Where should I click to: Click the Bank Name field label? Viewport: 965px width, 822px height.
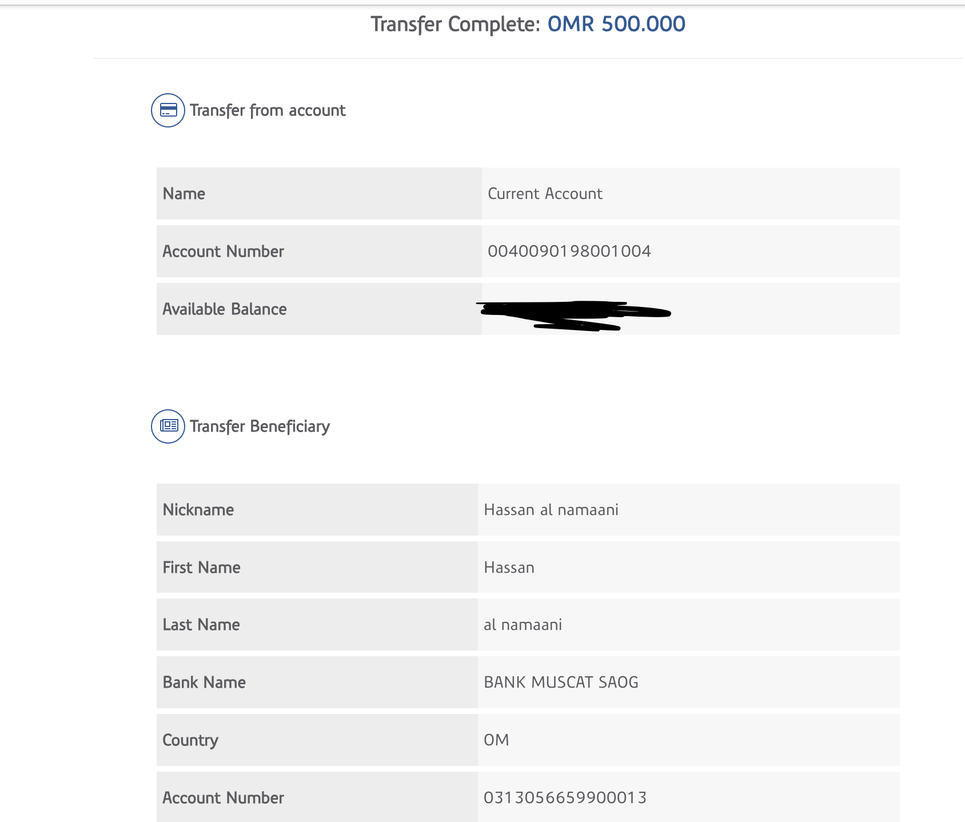coord(204,683)
